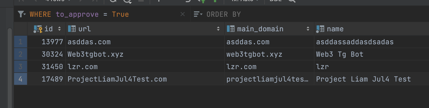429x108 pixels.
Task: Select the name cell Web3 Tg Bot
Action: (340, 54)
